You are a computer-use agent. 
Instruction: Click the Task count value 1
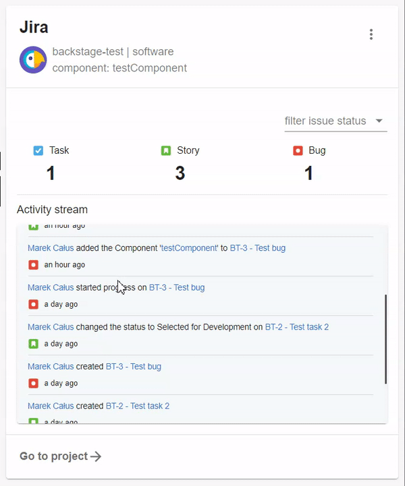pos(51,173)
